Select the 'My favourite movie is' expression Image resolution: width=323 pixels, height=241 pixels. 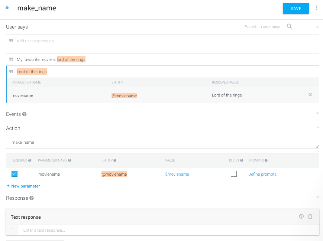(36, 59)
